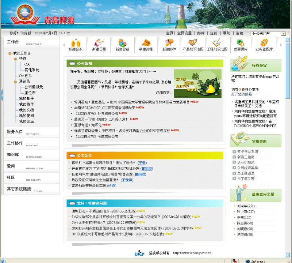This screenshot has width=292, height=263.
Task: Open the 王敏 author link
Action: click(142, 163)
